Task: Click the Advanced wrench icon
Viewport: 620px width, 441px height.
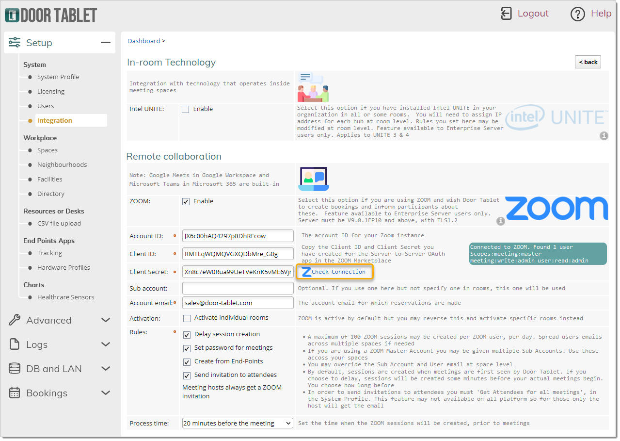Action: [x=15, y=320]
